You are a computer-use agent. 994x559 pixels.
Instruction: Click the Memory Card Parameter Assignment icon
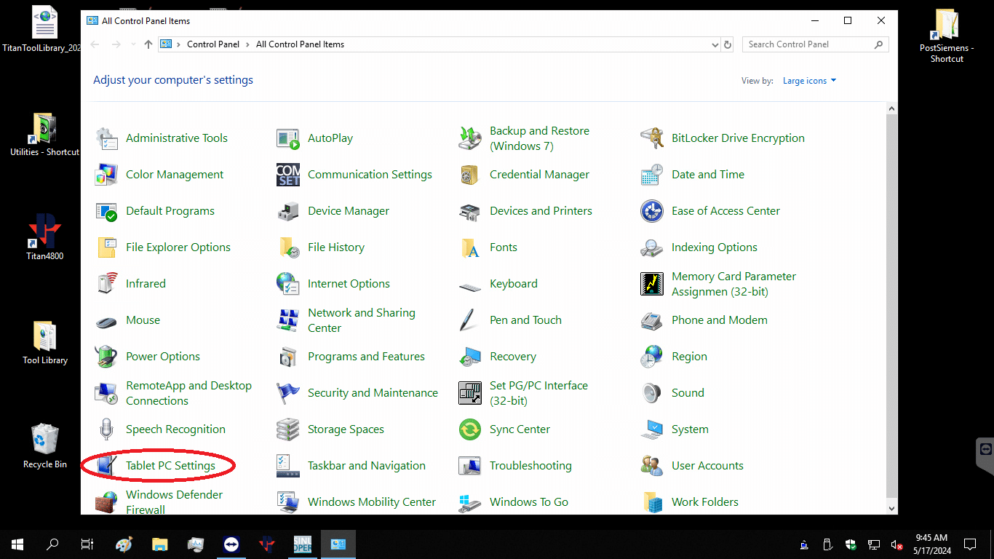652,284
